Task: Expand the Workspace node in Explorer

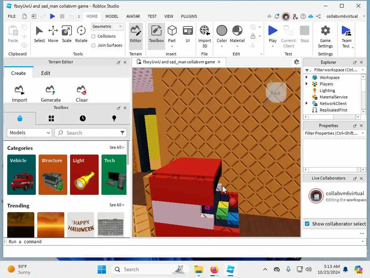Action: tap(306, 77)
